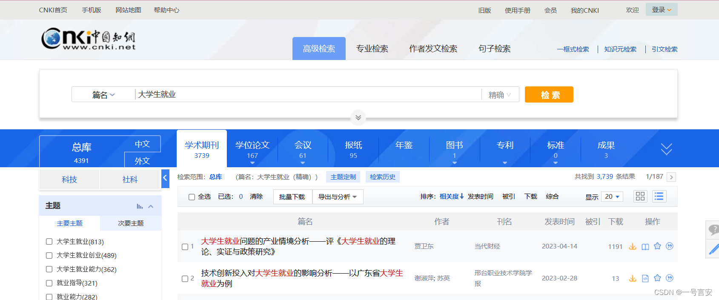The width and height of the screenshot is (719, 300).
Task: Open the 引文检索 link
Action: (665, 49)
